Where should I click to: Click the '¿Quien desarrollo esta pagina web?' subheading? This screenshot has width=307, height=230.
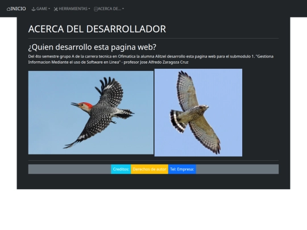click(92, 47)
